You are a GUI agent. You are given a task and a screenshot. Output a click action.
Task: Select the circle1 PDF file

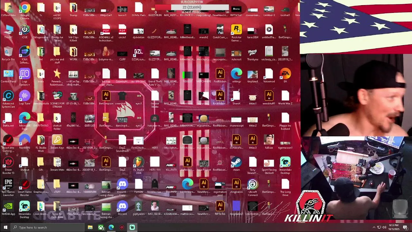click(x=122, y=32)
